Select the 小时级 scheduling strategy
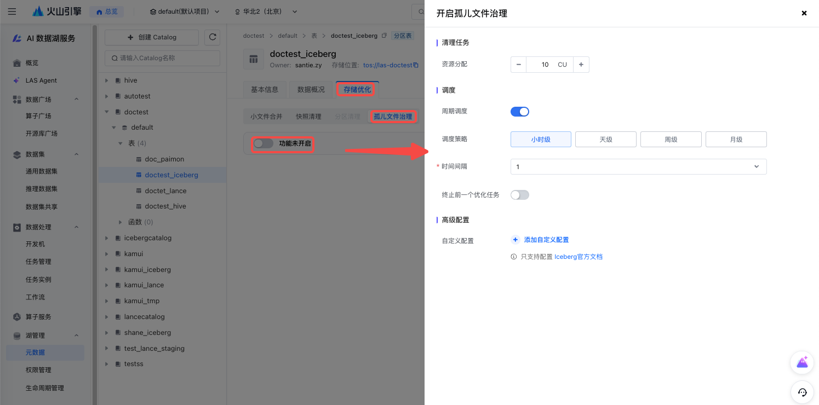 (x=541, y=140)
